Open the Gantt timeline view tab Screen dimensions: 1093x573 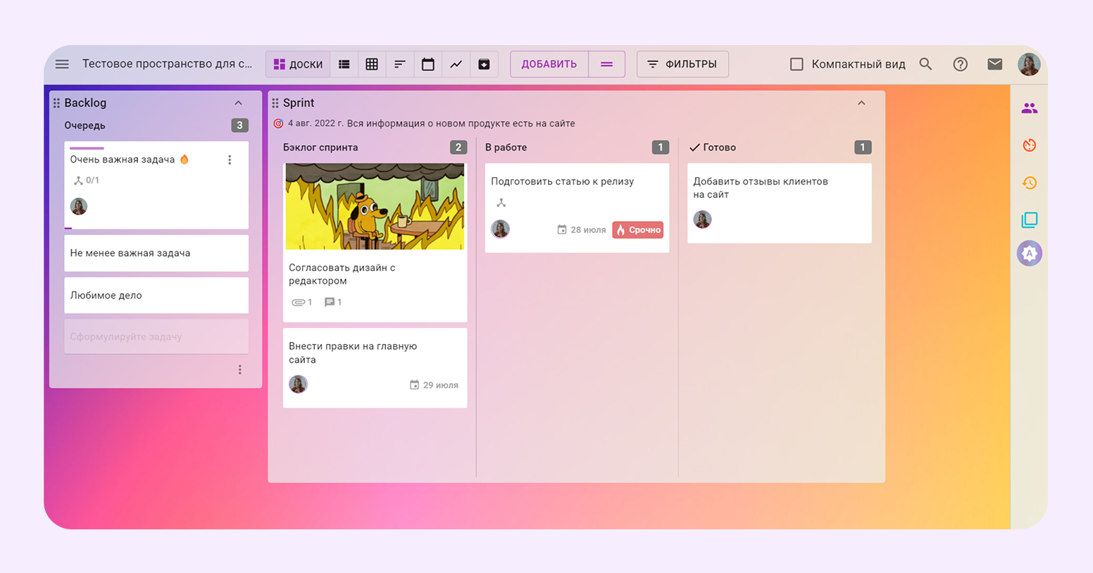[399, 64]
